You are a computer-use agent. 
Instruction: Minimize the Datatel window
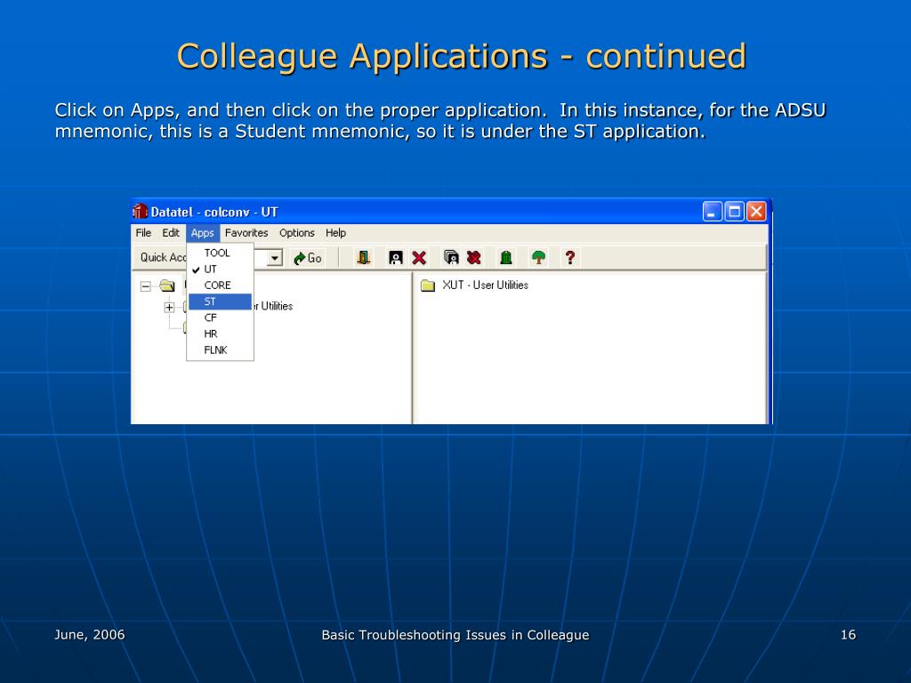pos(713,212)
